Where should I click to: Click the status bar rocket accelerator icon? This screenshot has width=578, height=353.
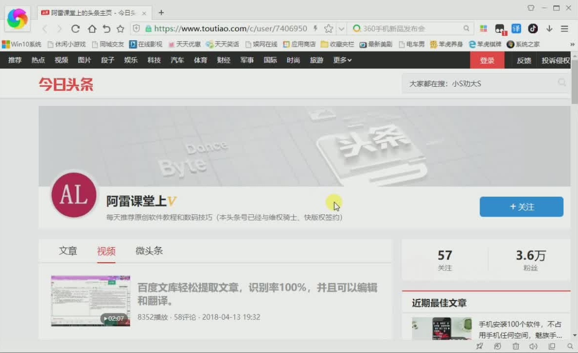(x=479, y=346)
